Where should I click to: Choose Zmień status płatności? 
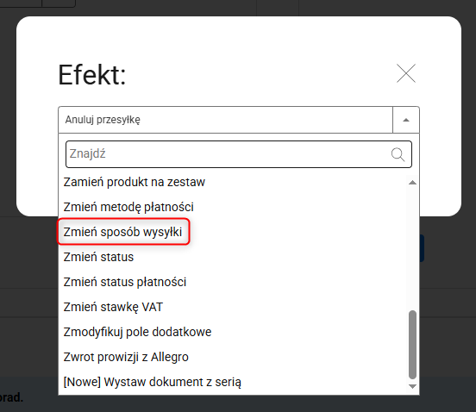125,282
